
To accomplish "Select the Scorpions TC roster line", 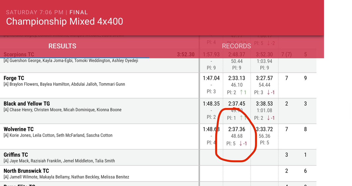I will (x=71, y=61).
